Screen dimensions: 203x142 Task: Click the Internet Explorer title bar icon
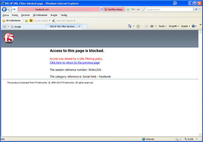[3, 3]
